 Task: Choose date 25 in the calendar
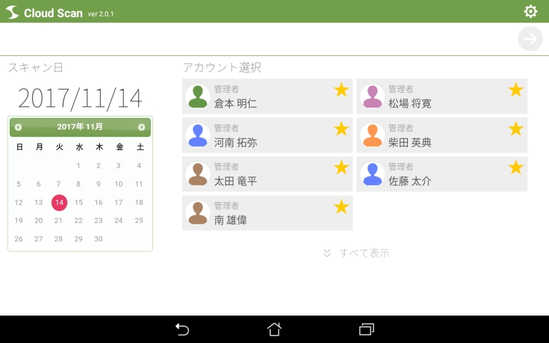[x=139, y=221]
